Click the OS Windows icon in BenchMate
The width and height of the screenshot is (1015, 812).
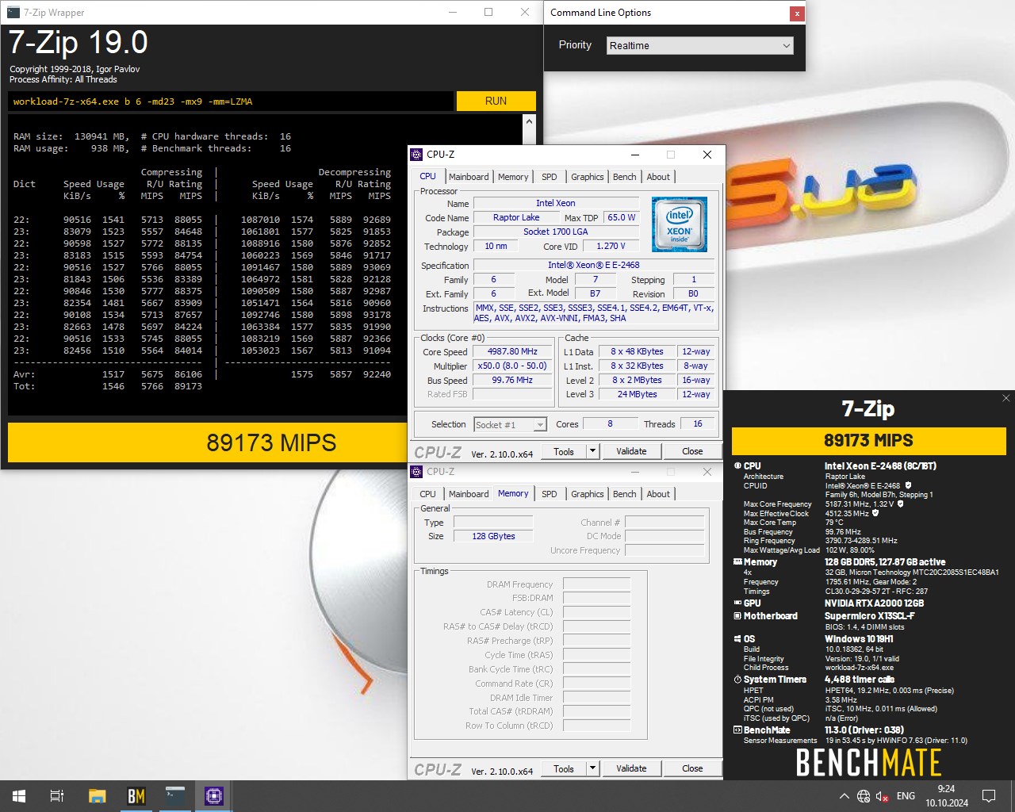point(737,638)
